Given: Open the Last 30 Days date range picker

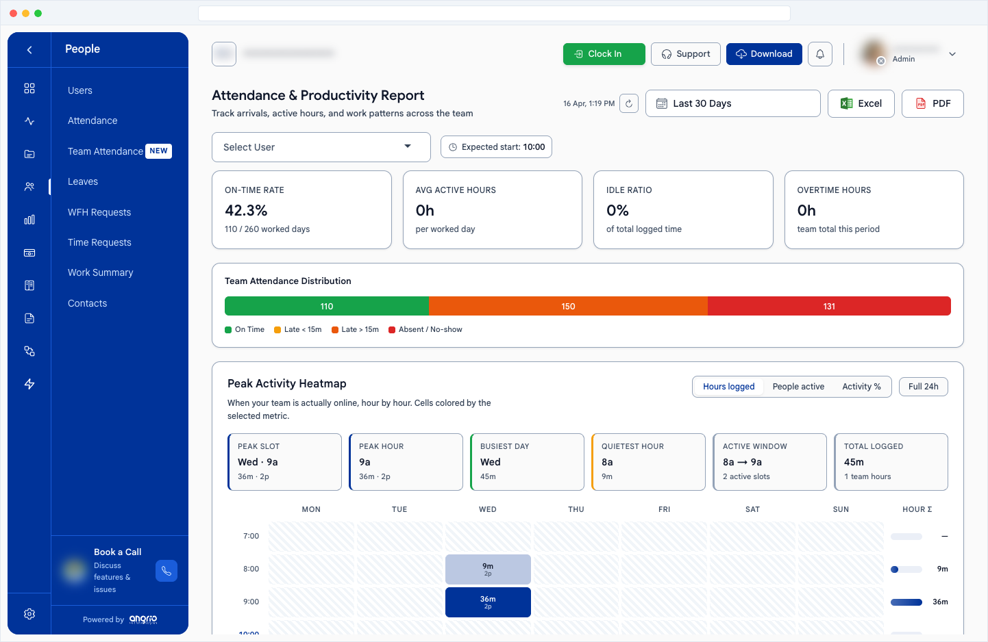Looking at the screenshot, I should (732, 103).
